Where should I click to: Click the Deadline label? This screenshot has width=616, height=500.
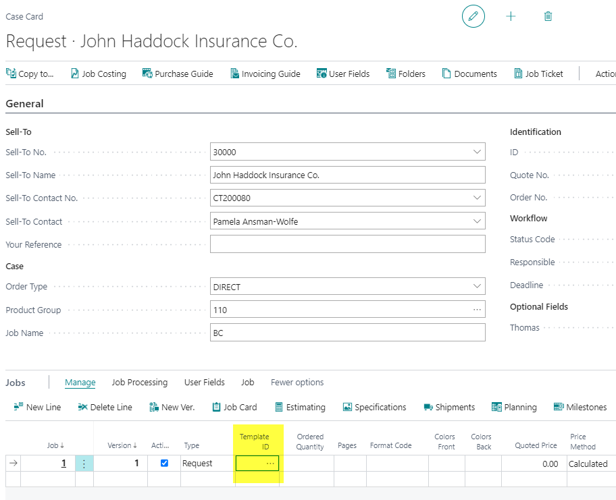(x=526, y=285)
